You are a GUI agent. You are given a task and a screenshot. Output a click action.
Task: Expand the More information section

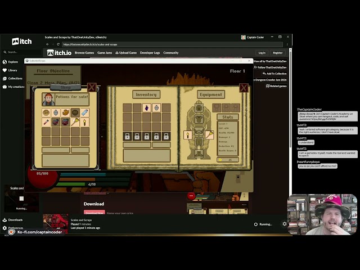point(96,193)
